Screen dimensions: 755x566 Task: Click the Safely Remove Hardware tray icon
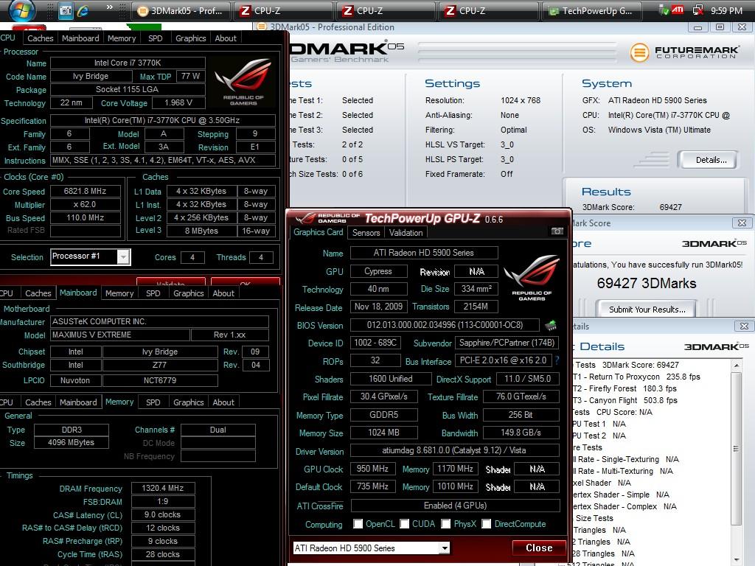tap(664, 10)
